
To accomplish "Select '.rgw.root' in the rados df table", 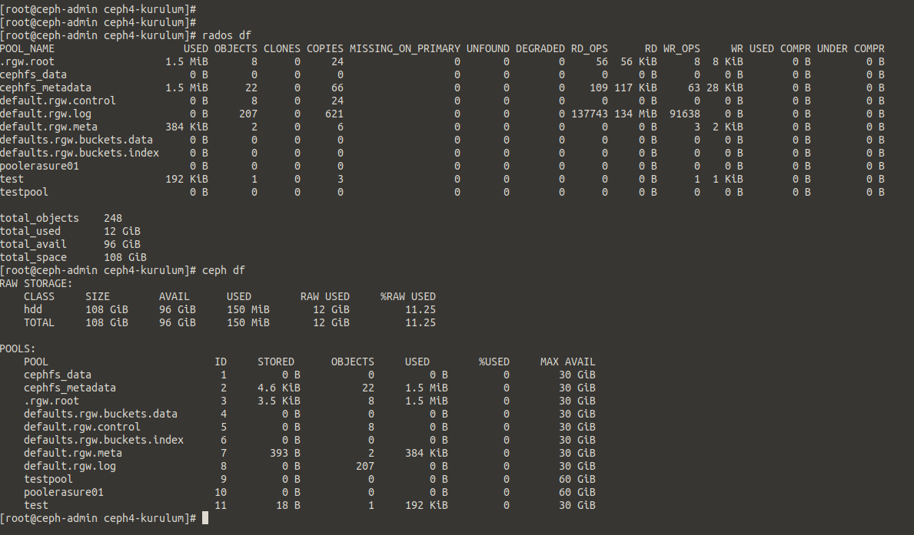I will click(28, 61).
